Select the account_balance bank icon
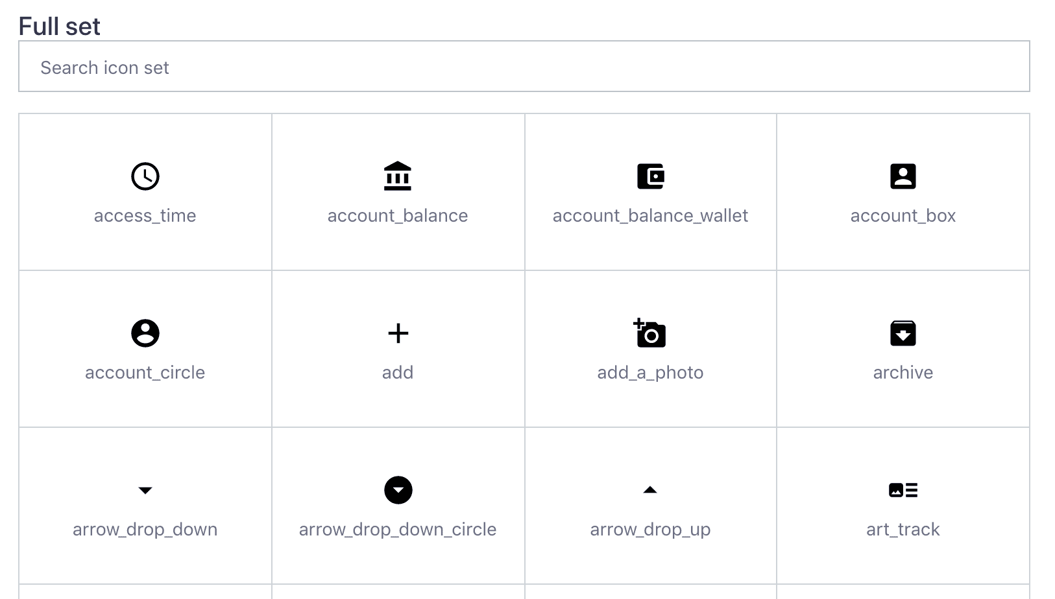 (x=398, y=176)
